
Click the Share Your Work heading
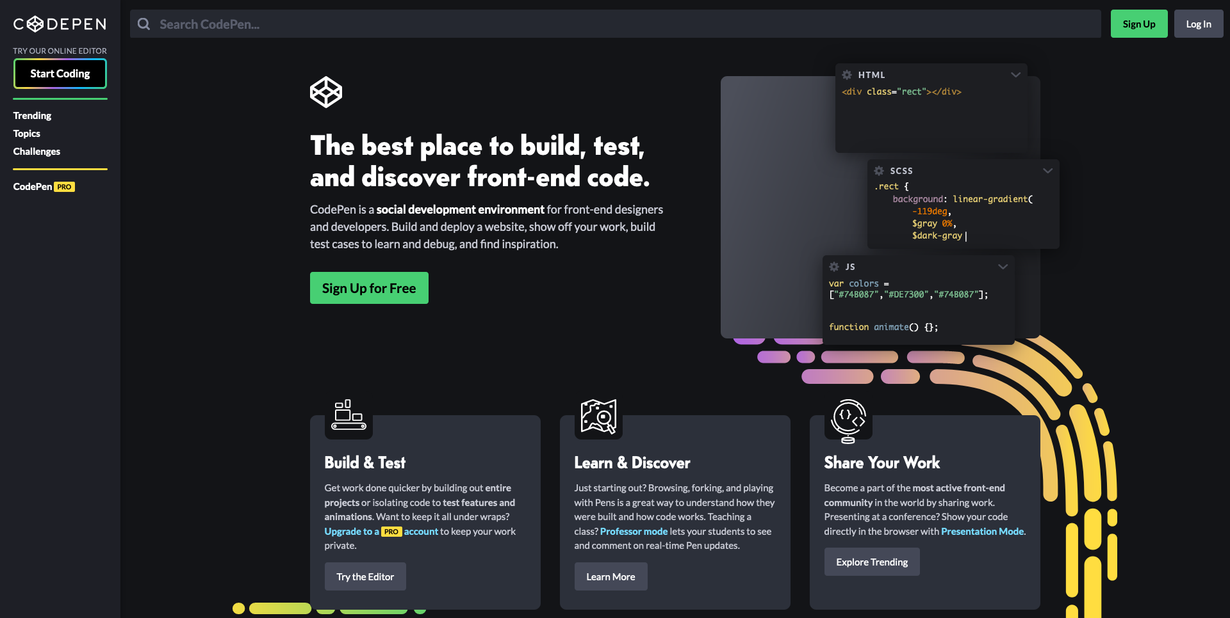(x=882, y=463)
